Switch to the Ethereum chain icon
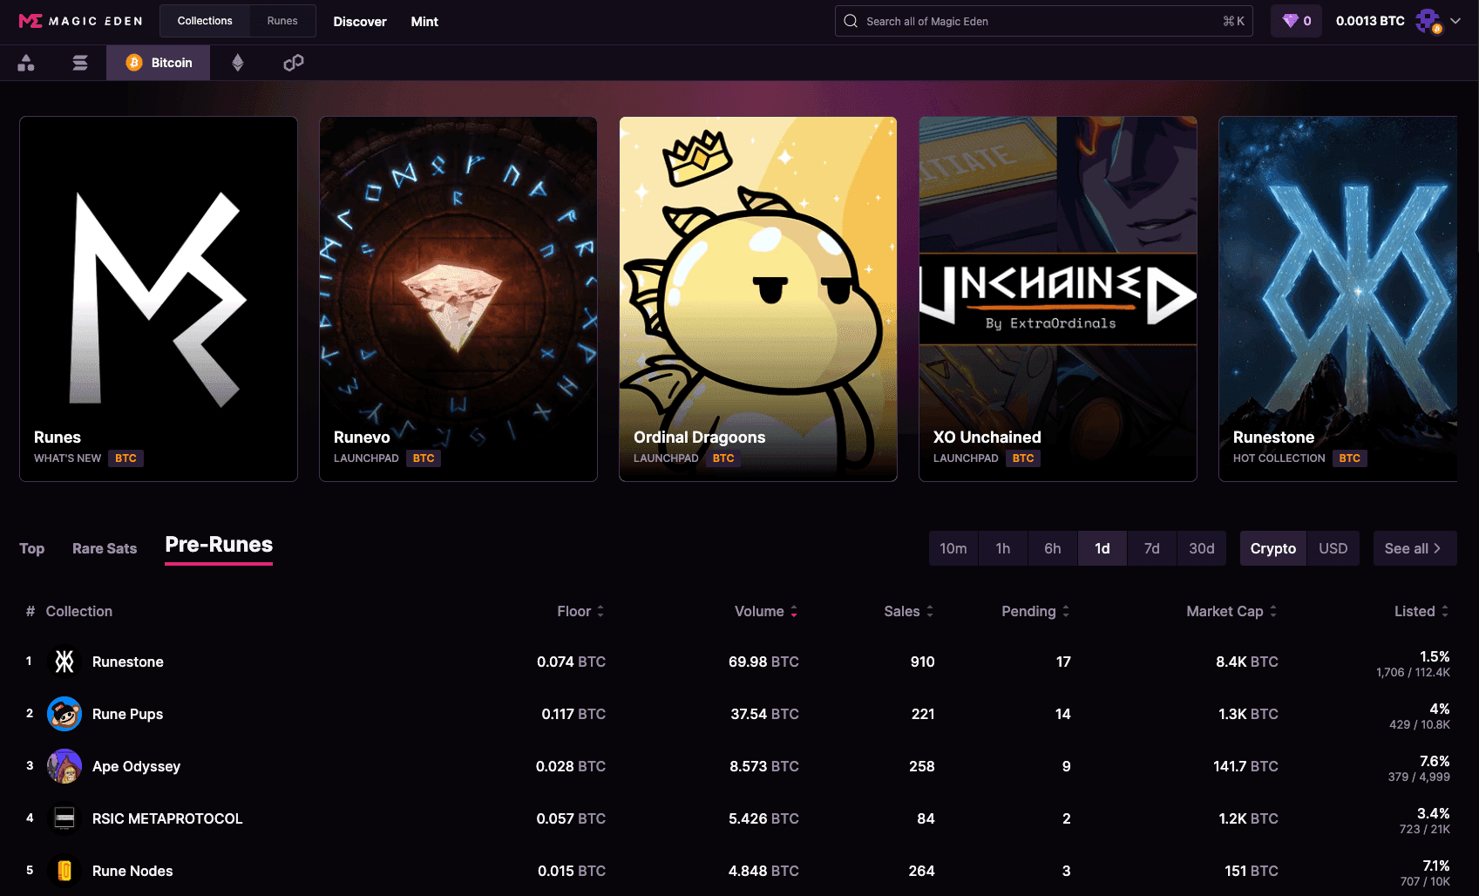 click(x=237, y=63)
